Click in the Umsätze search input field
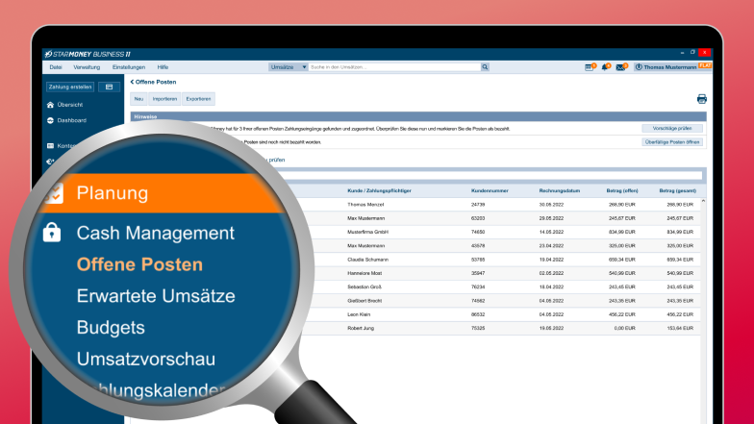Viewport: 754px width, 424px height. pos(394,67)
